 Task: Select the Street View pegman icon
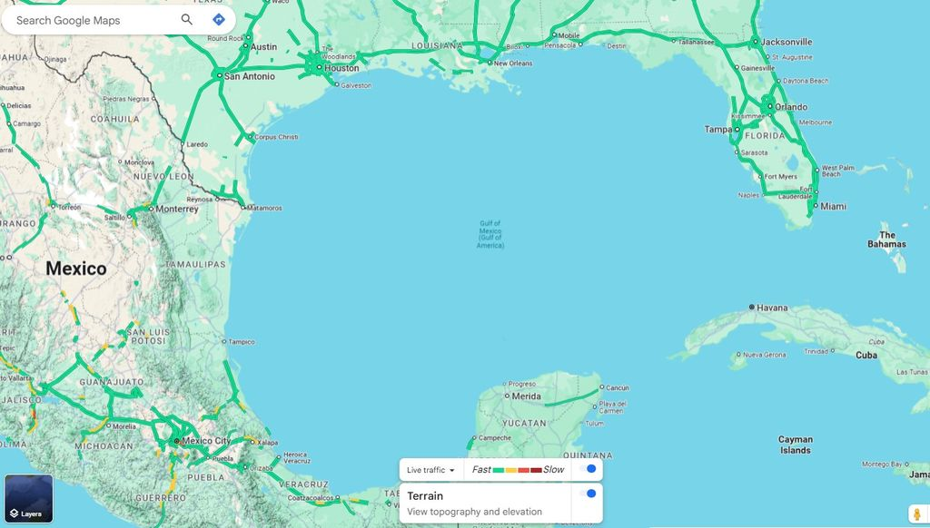(x=916, y=514)
